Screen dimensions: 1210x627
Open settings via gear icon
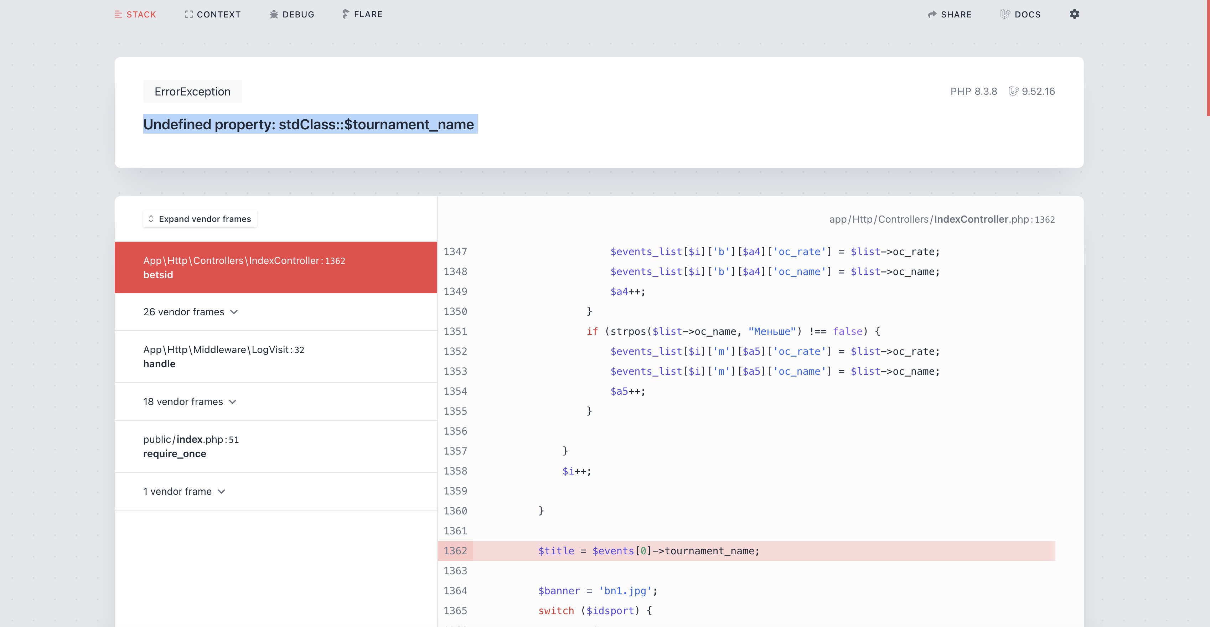1074,14
